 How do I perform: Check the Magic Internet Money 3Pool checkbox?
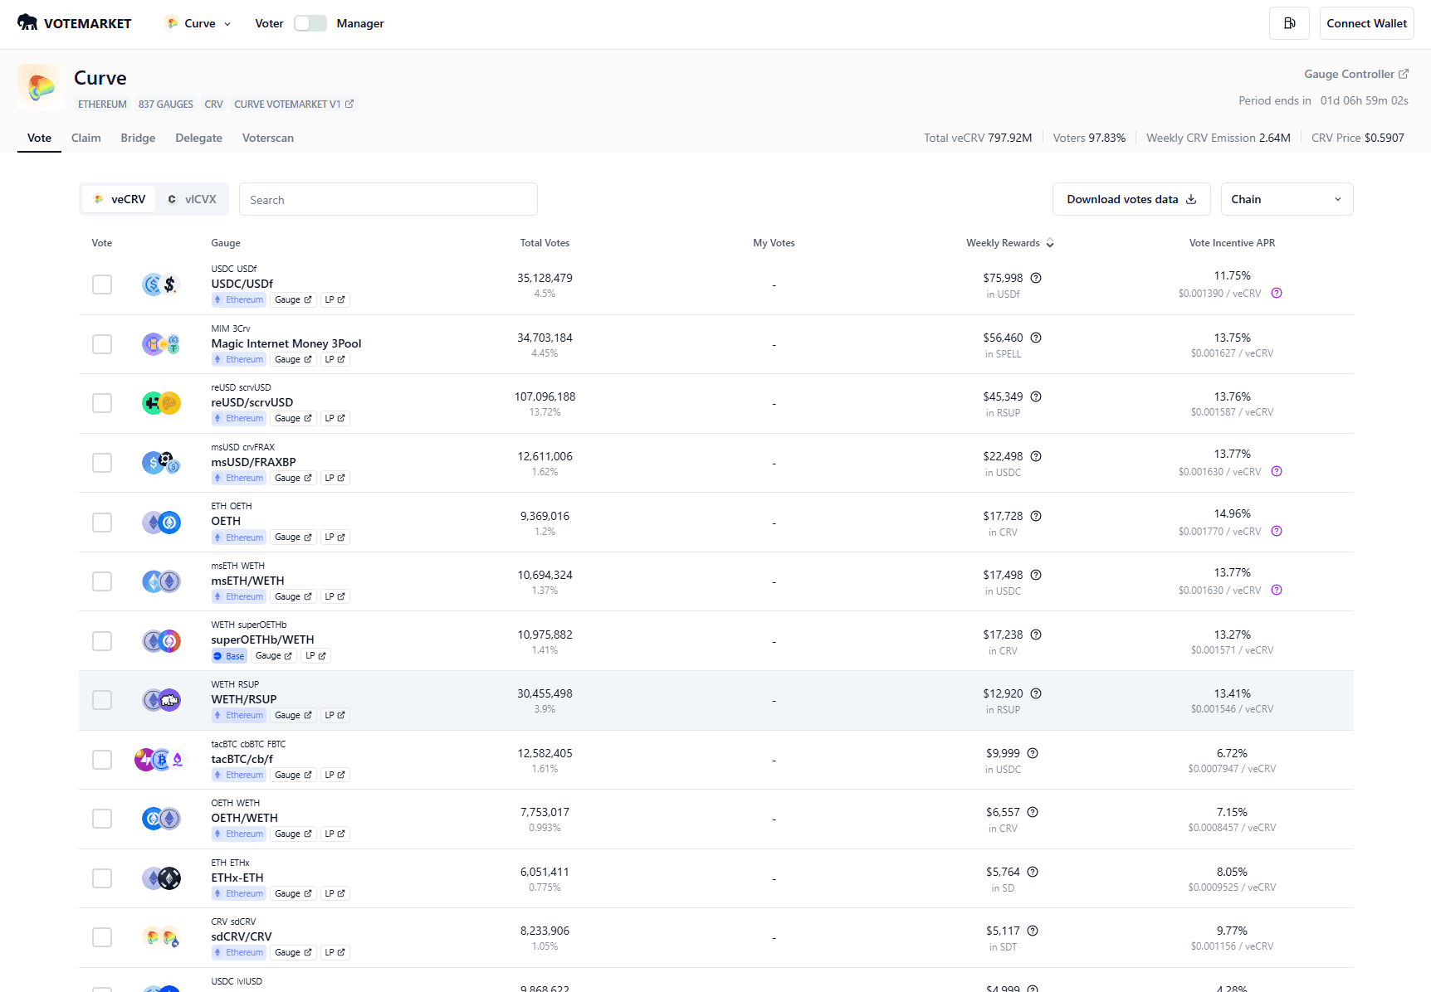[102, 344]
